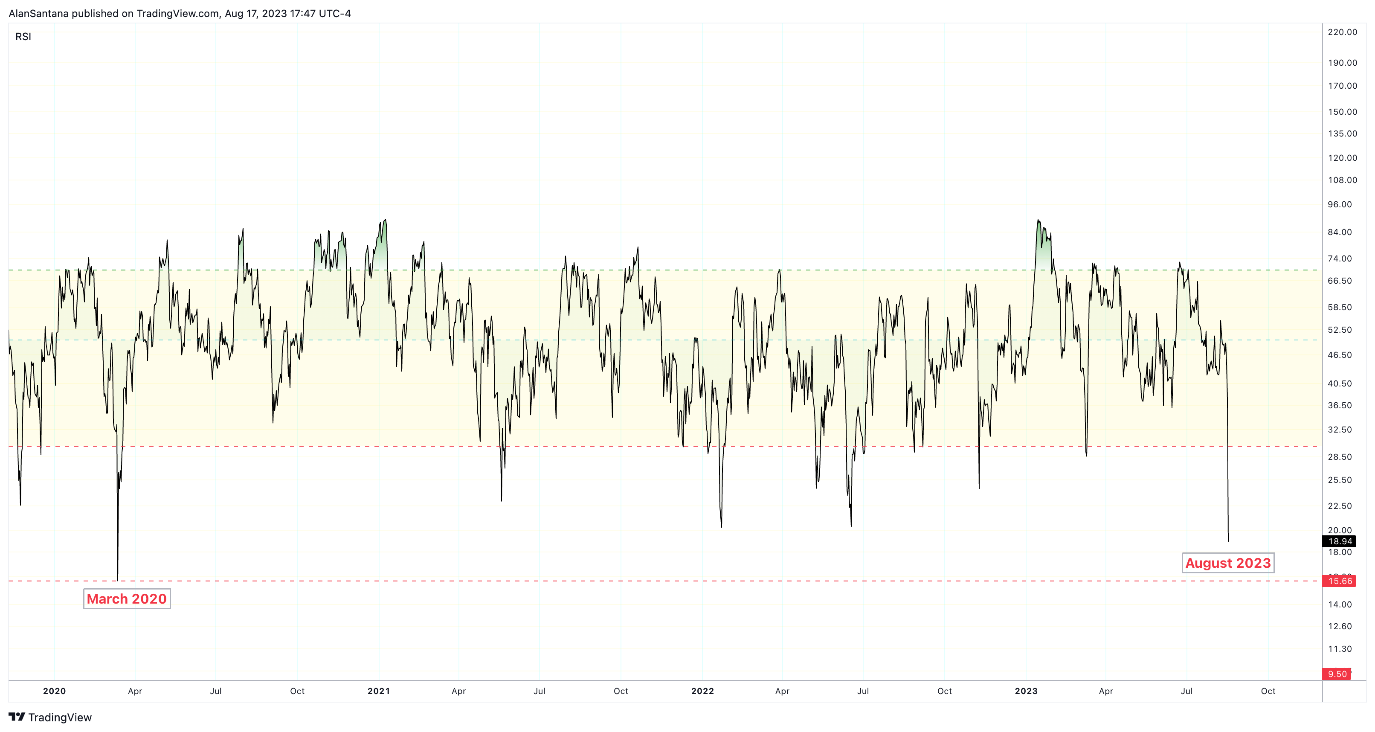Image resolution: width=1375 pixels, height=732 pixels.
Task: Click the TradingView logo icon
Action: pos(17,717)
